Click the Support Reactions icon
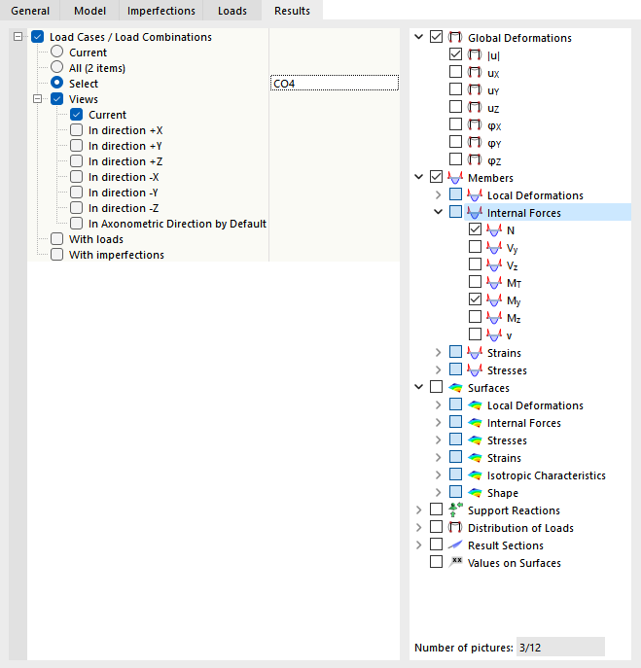Screen dimensions: 641x668 (455, 510)
